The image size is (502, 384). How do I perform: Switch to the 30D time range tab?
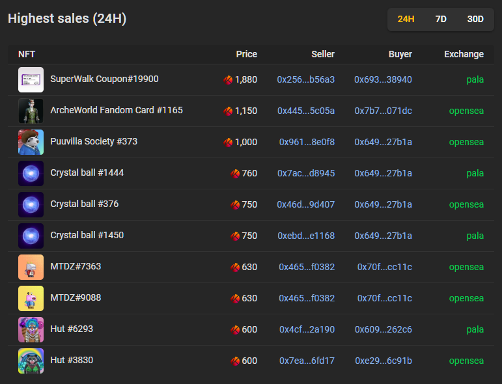(x=475, y=20)
